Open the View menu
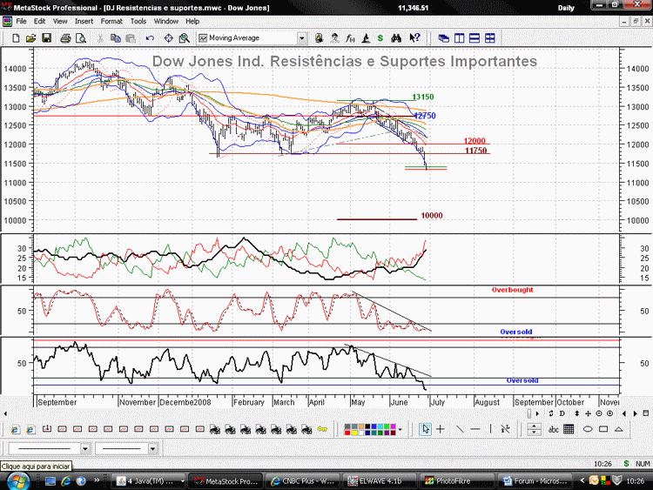This screenshot has height=490, width=653. tap(60, 21)
